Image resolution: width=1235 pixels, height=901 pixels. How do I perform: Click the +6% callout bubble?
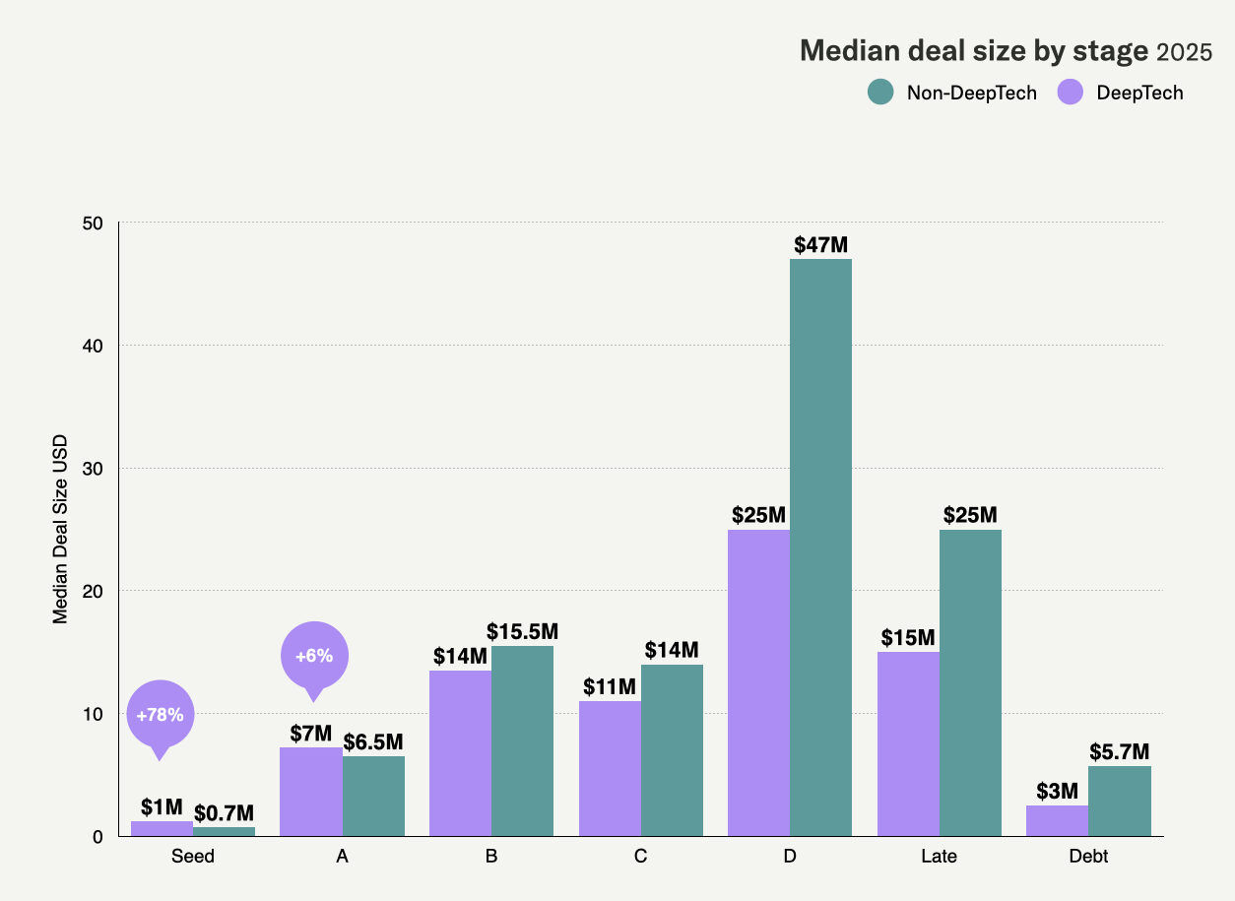314,656
